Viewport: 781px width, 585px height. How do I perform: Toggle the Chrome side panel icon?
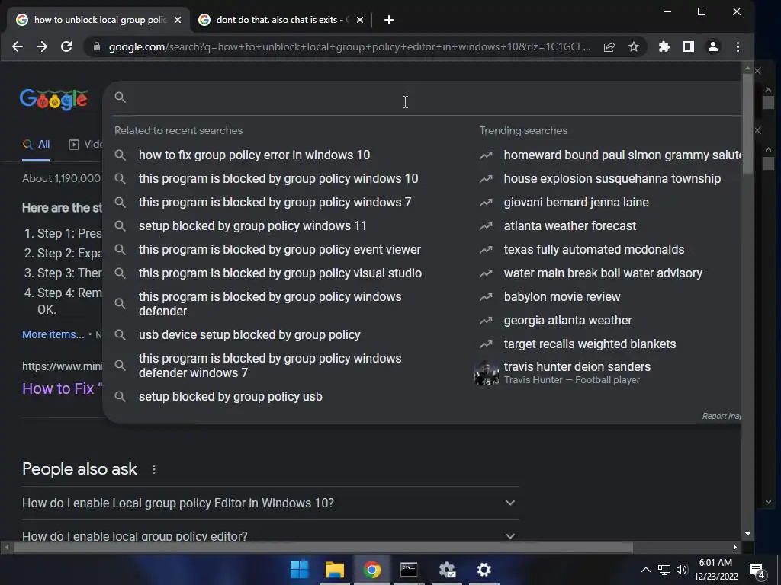click(x=689, y=46)
